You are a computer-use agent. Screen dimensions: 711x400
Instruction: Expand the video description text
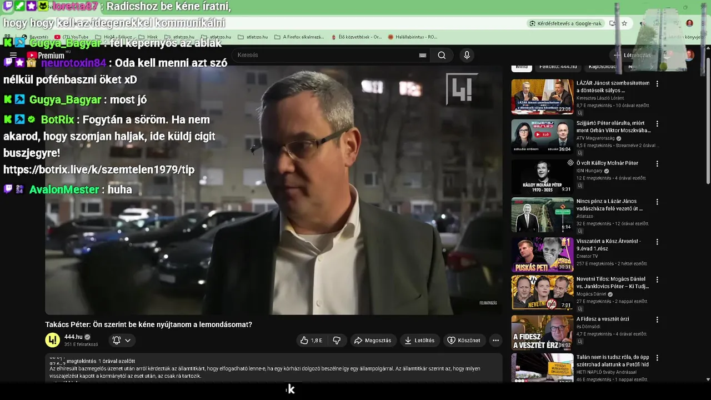273,368
